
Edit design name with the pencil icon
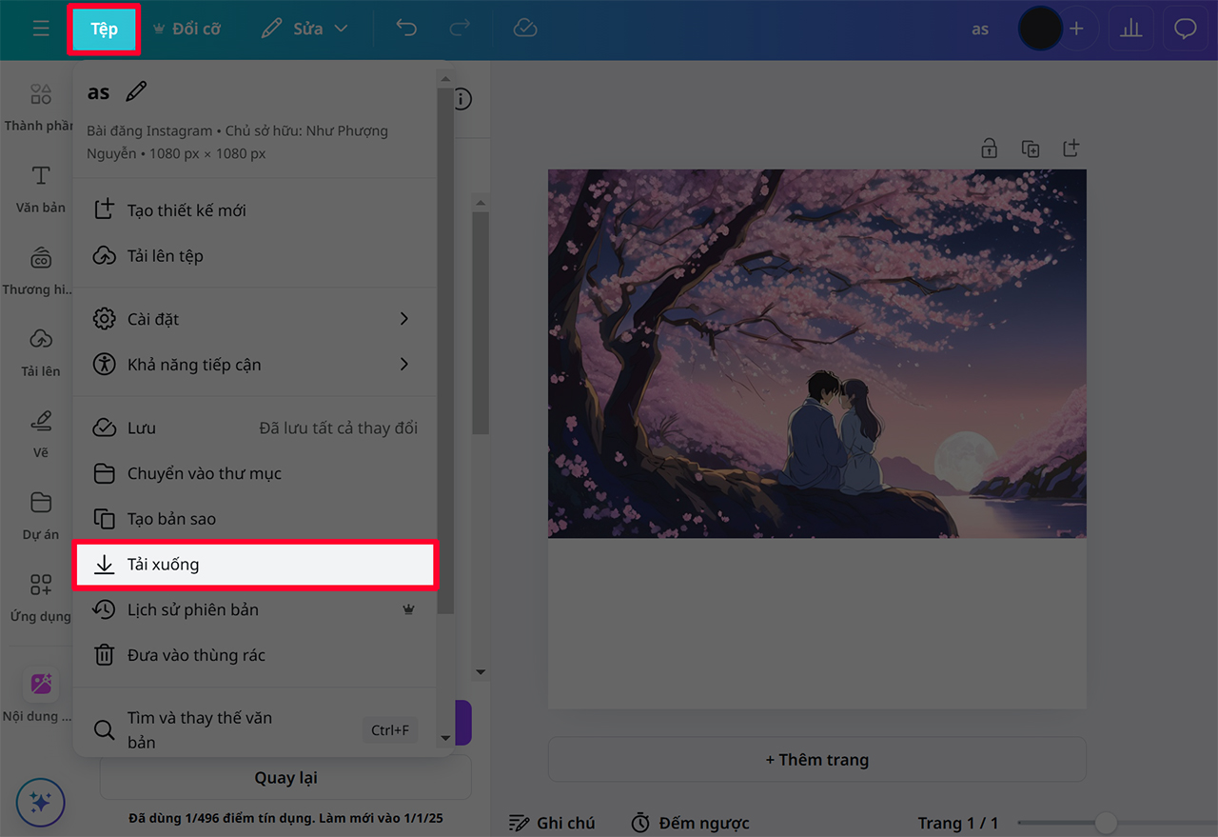tap(136, 91)
